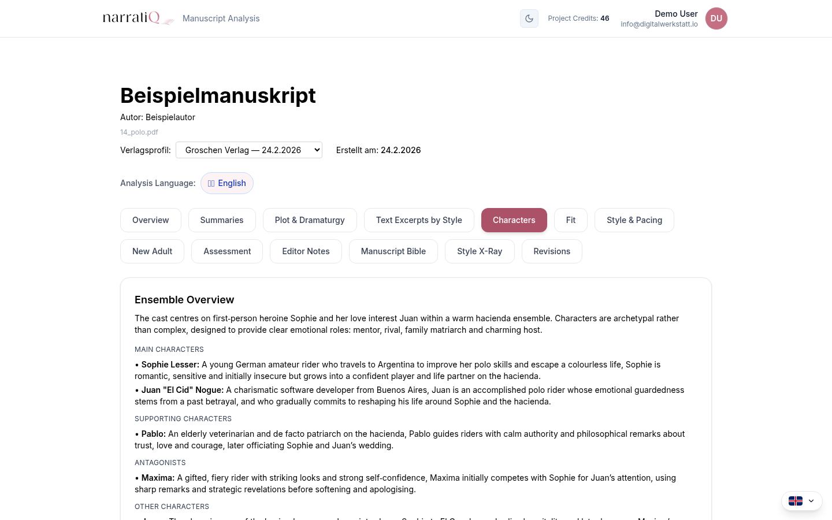The height and width of the screenshot is (520, 832).
Task: Select the Characters tab
Action: [514, 220]
